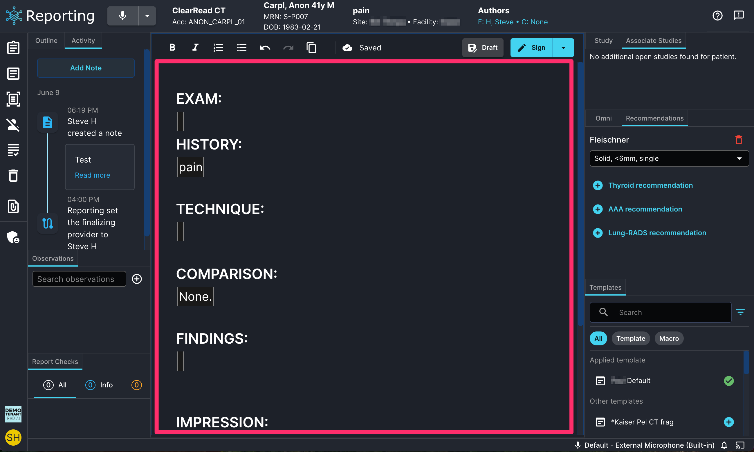Image resolution: width=754 pixels, height=452 pixels.
Task: Click the pain field under HISTORY
Action: click(191, 167)
